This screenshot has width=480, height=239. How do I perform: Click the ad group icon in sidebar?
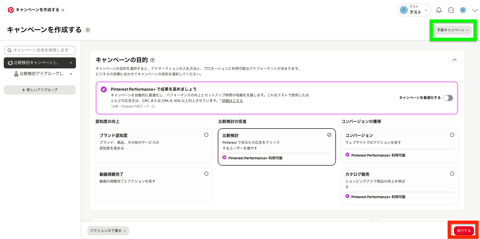click(x=16, y=74)
